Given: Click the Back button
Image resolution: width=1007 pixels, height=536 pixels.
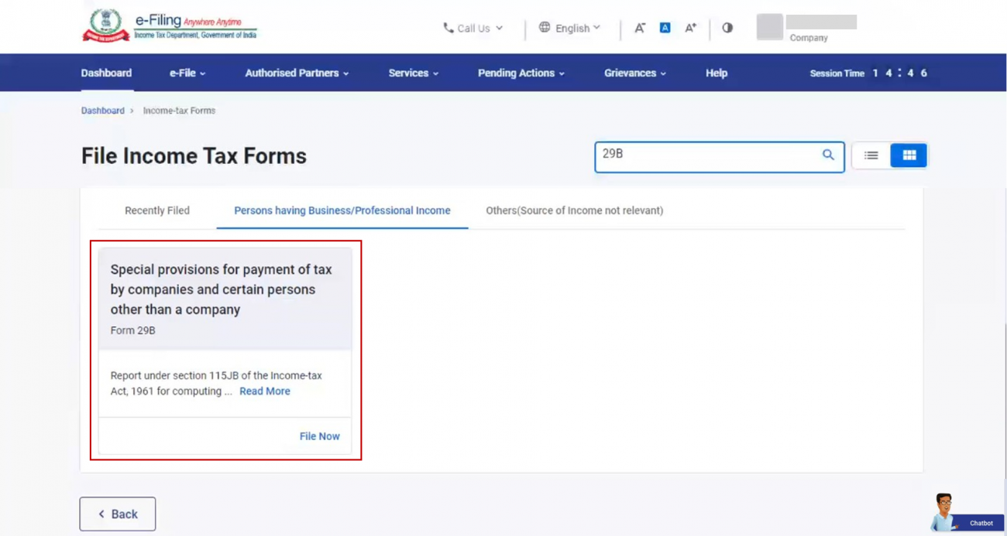Looking at the screenshot, I should pos(117,514).
